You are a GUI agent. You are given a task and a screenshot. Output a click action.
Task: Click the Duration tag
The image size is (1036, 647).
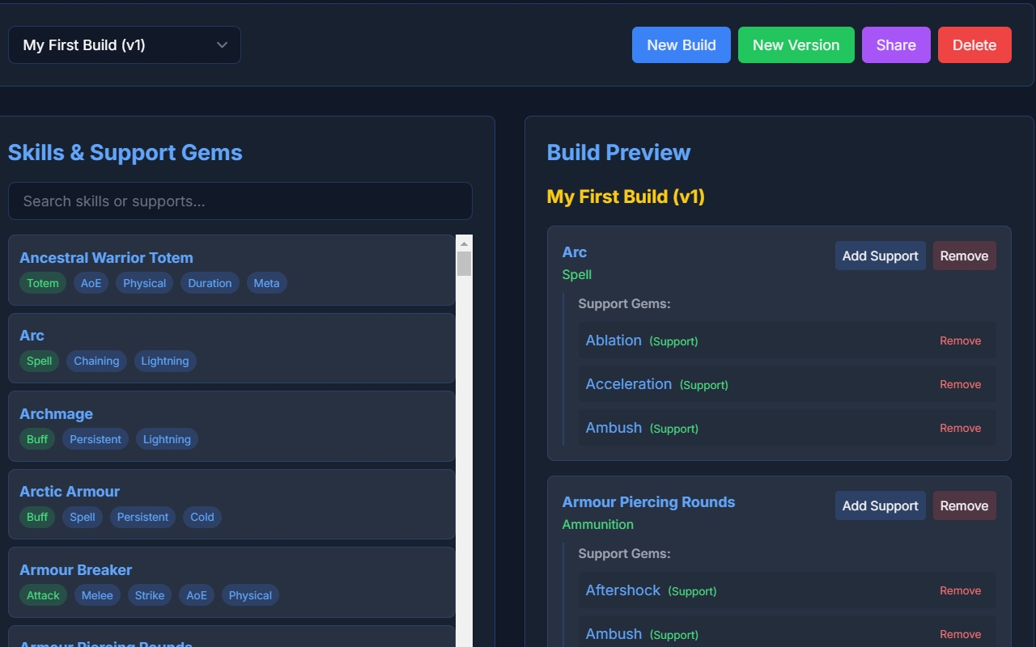click(x=210, y=283)
